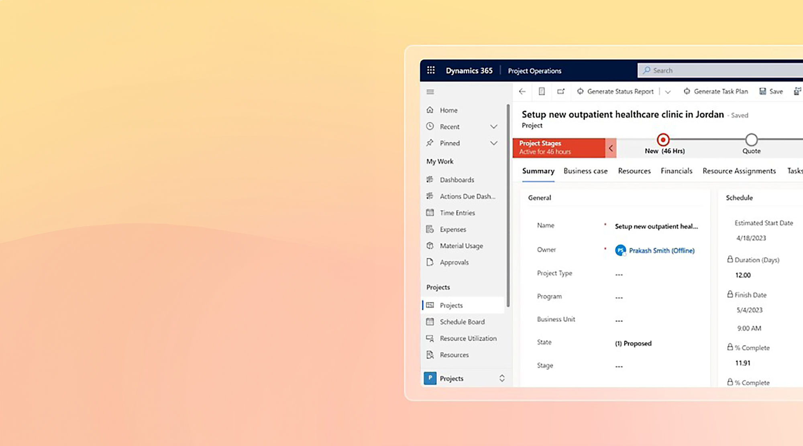Click the Home house icon

[430, 110]
